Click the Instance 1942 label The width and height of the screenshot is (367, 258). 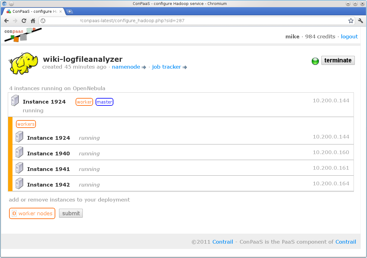coord(48,185)
